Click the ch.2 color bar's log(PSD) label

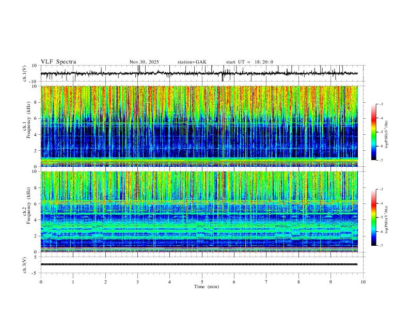387,219
